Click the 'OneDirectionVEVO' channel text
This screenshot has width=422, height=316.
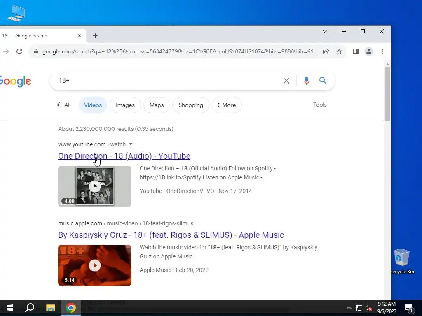(x=190, y=191)
